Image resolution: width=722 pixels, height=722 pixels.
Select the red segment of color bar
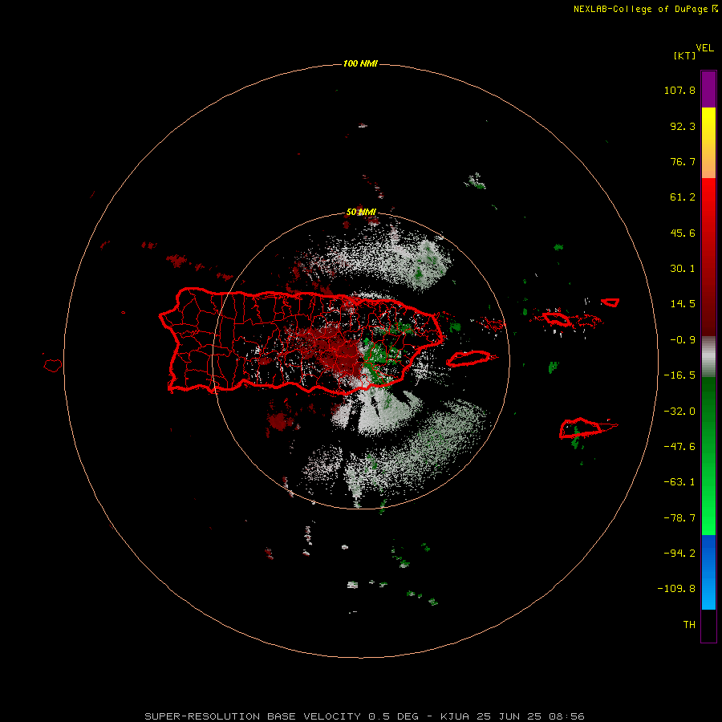click(x=708, y=257)
